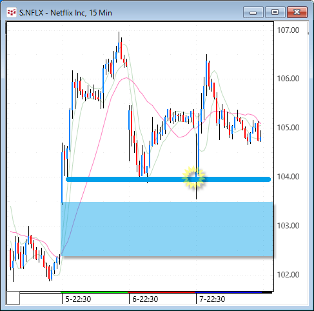This screenshot has height=311, width=314.
Task: Click the 104.00 price axis label
Action: tap(288, 177)
